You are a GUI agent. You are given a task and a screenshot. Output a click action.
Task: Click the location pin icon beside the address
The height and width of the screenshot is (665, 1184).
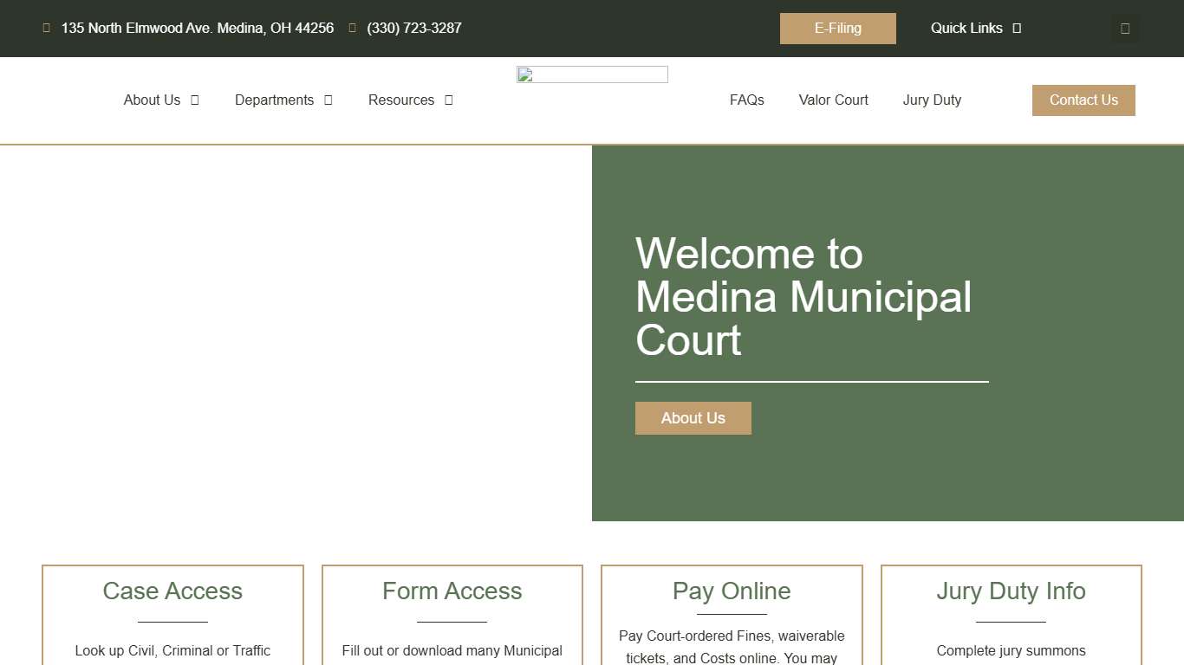point(46,28)
